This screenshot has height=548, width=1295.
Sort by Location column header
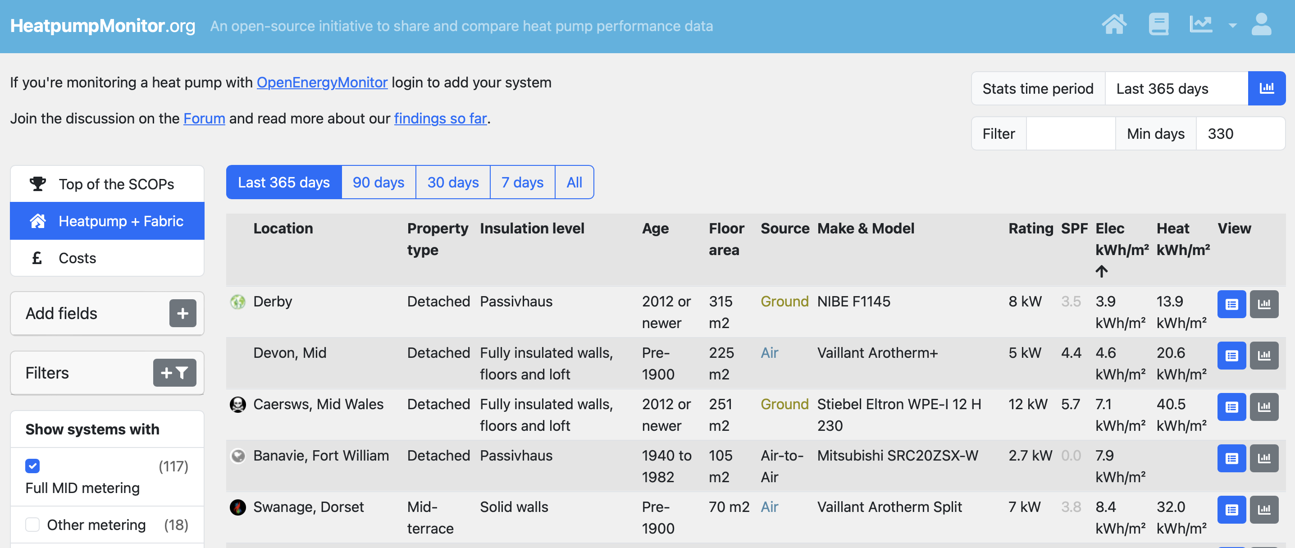pos(283,228)
